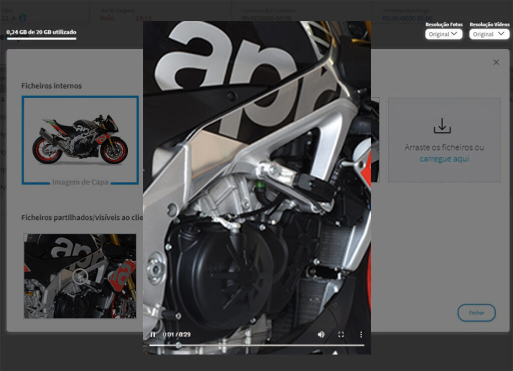Click the video time display 0:01 / 0:29
The image size is (513, 371).
176,334
